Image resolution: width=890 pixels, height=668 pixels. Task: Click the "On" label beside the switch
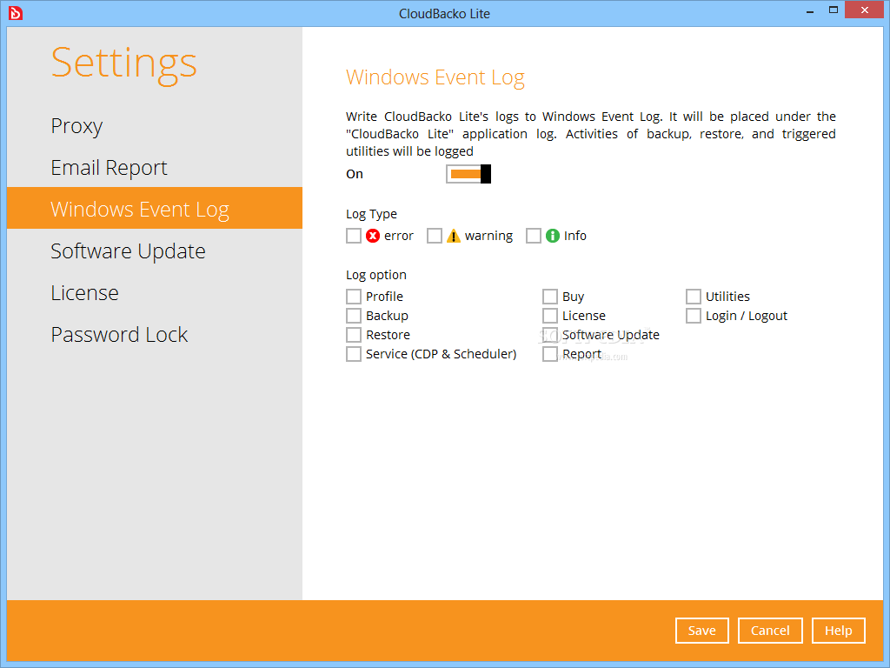pyautogui.click(x=355, y=174)
